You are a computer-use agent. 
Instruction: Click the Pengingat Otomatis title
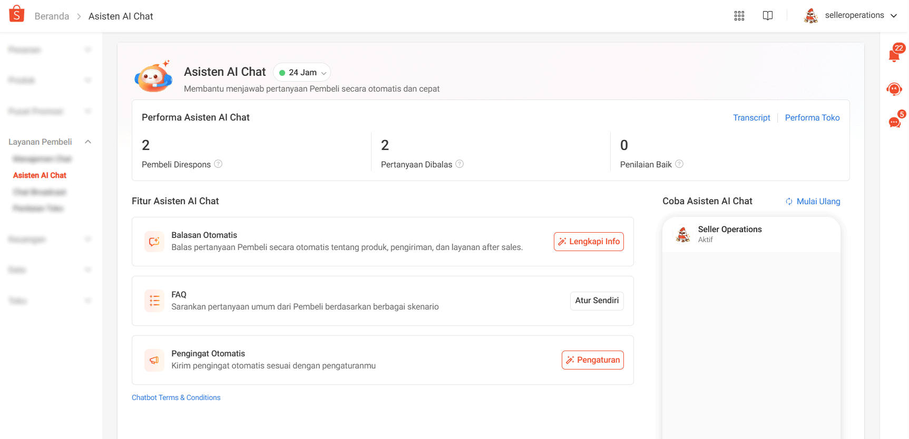(208, 354)
